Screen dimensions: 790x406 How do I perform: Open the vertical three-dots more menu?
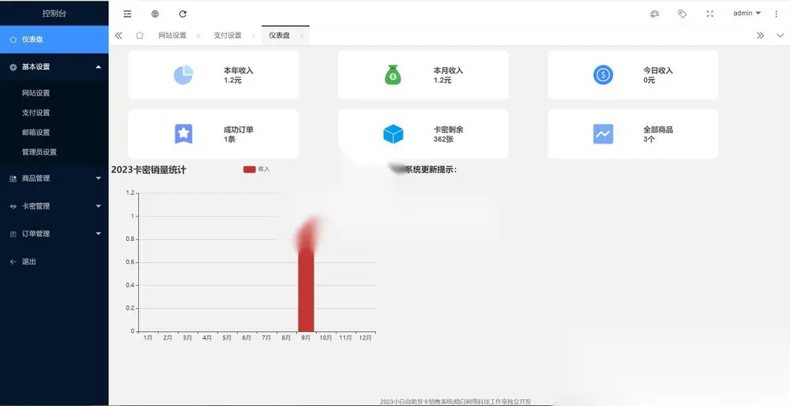point(776,14)
